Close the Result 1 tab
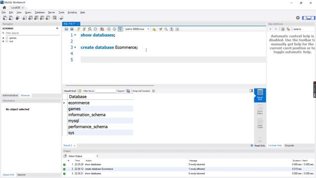 click(75, 146)
